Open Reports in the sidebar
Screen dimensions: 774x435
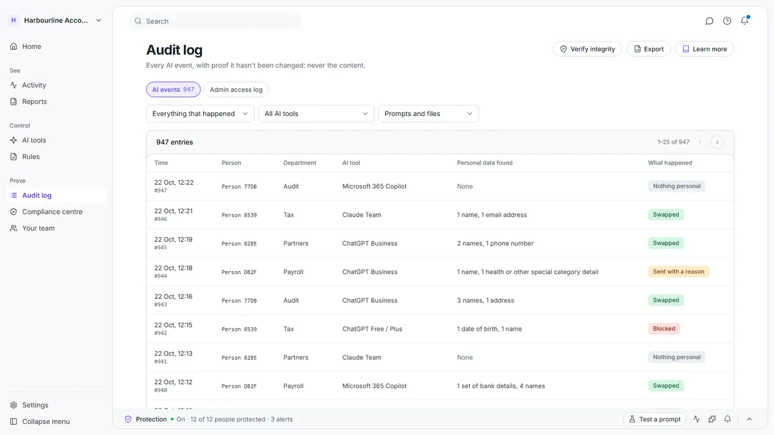click(x=55, y=101)
